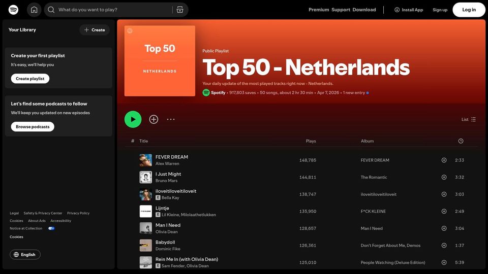488x274 pixels.
Task: Click the Spotify logo in top bar
Action: tap(13, 10)
